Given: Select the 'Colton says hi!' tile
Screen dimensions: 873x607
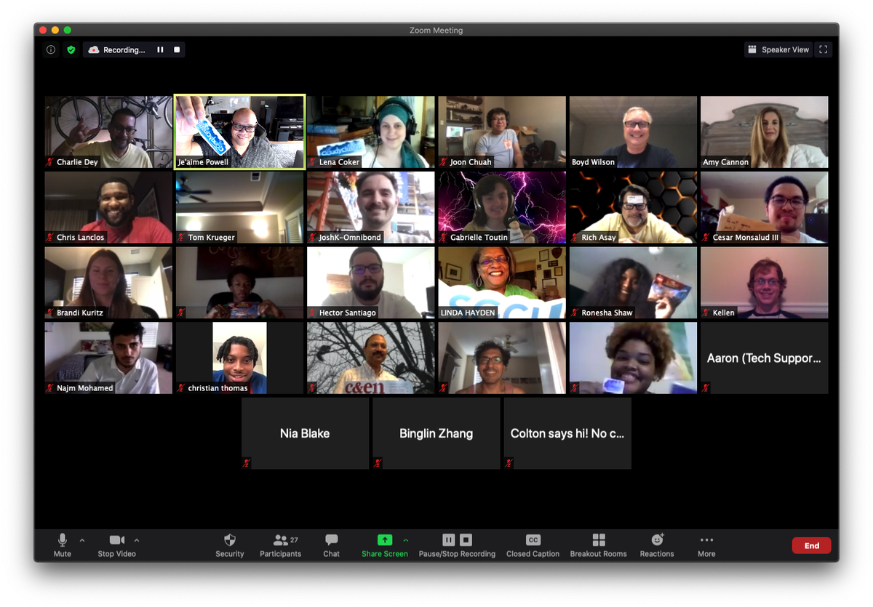Looking at the screenshot, I should (567, 433).
